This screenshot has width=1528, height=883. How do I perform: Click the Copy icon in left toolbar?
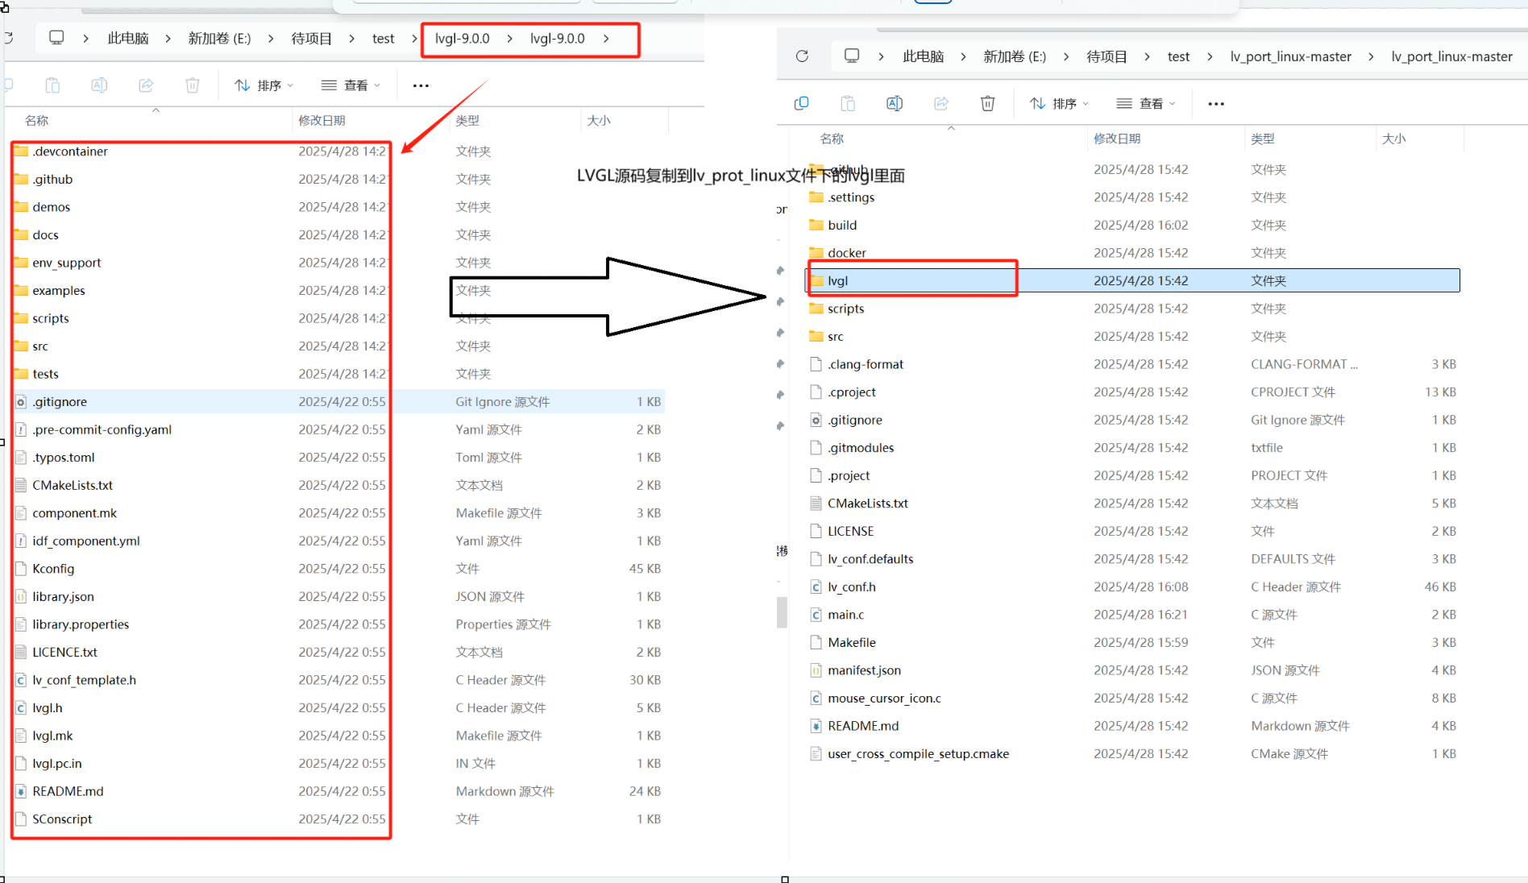pos(8,85)
